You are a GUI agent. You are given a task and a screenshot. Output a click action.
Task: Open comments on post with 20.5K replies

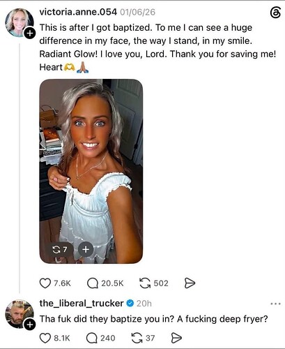[93, 283]
